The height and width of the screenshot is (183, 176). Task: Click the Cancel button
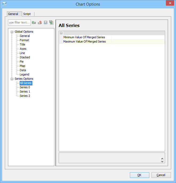161,175
